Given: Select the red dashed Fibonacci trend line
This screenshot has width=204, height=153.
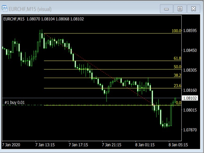Looking at the screenshot, I should click(99, 69).
